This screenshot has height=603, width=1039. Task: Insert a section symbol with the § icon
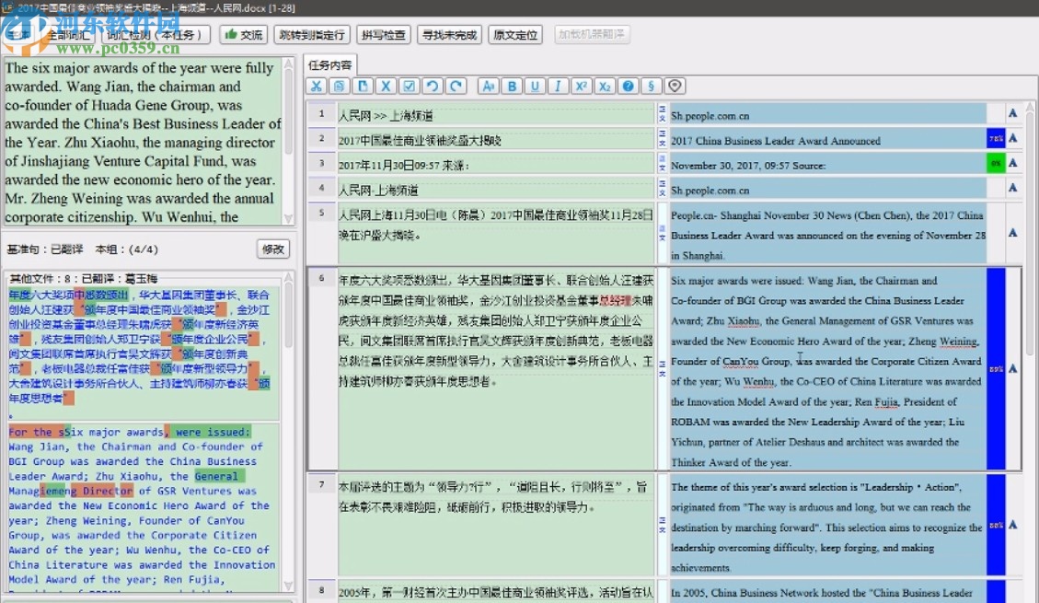[x=651, y=86]
